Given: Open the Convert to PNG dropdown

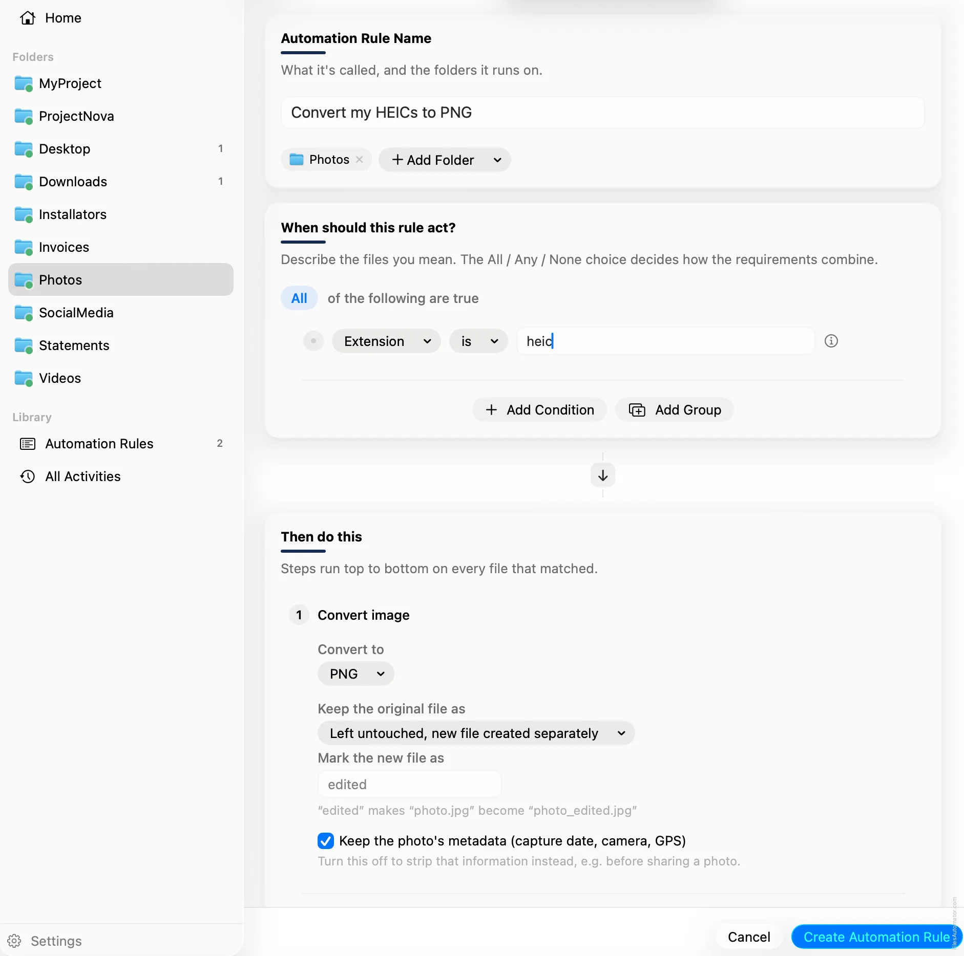Looking at the screenshot, I should pos(356,674).
